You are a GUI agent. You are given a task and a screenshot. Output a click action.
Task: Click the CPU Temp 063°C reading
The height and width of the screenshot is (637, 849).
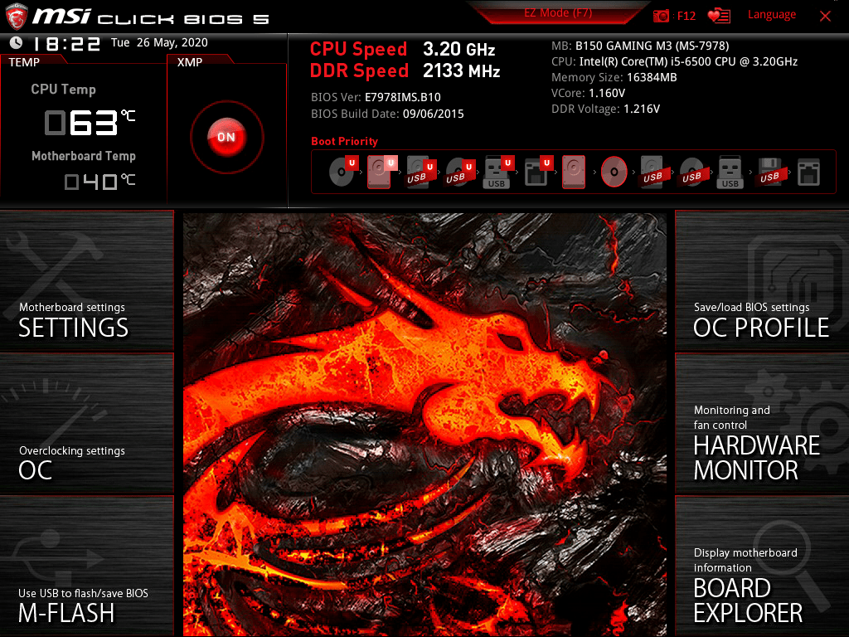90,123
